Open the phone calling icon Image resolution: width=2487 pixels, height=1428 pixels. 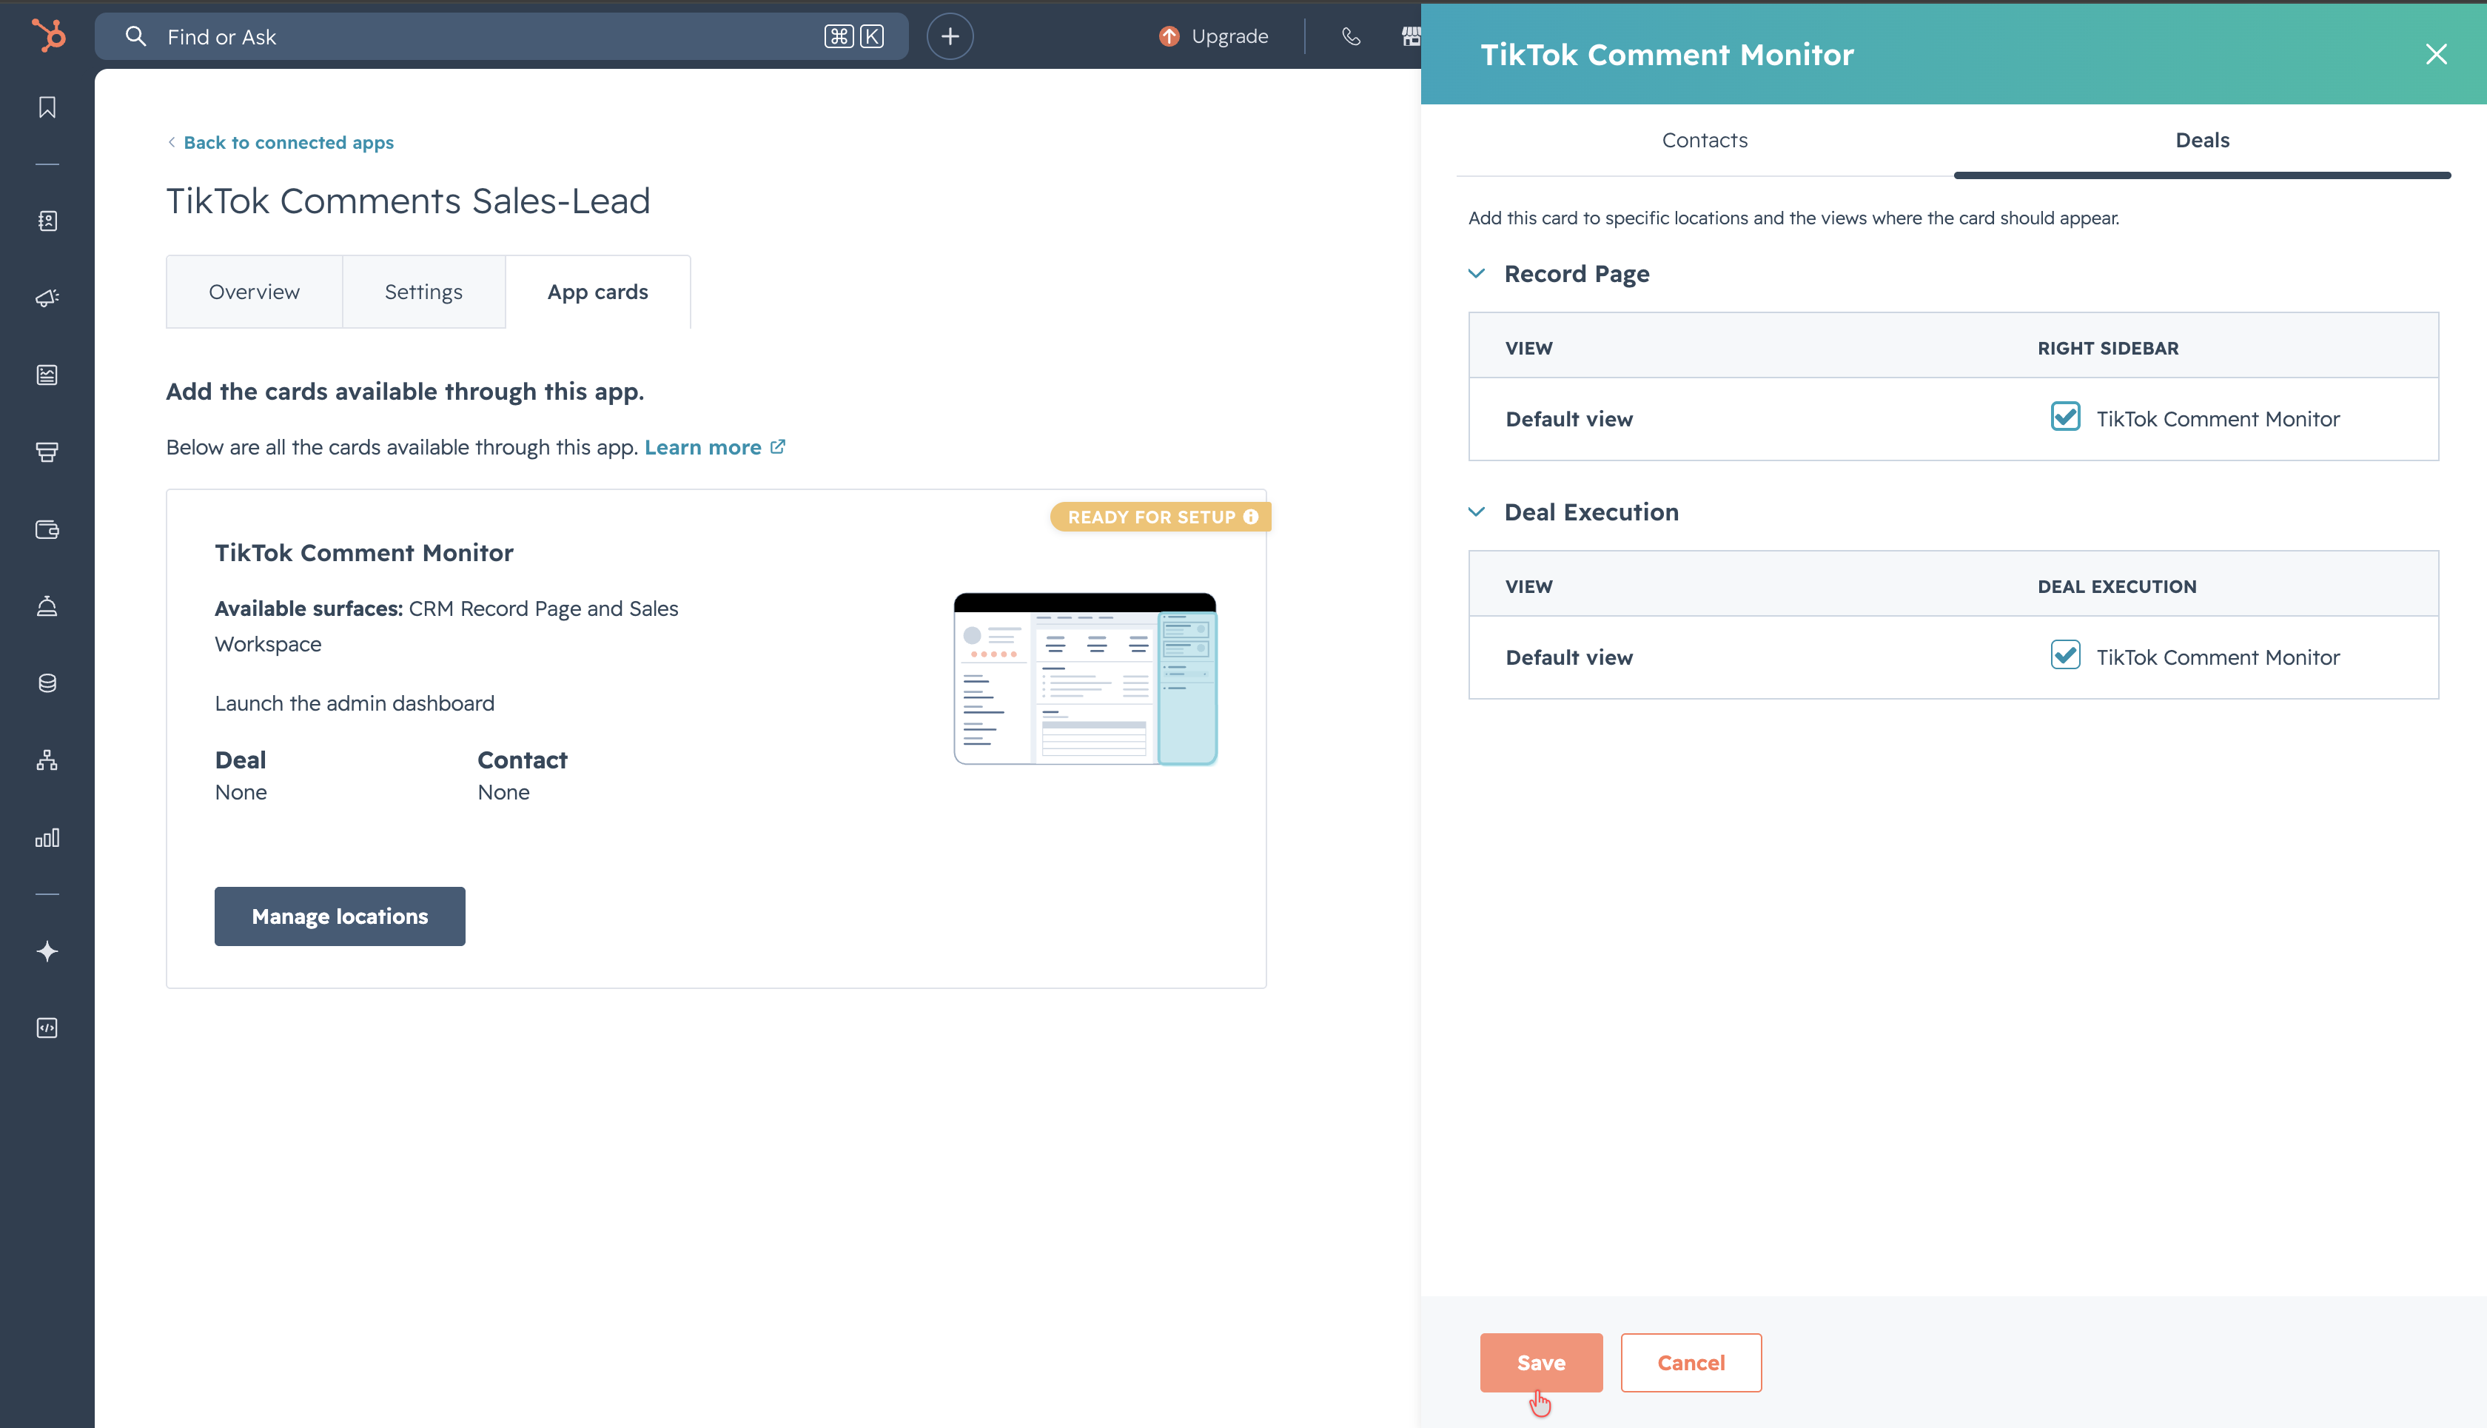click(1350, 36)
